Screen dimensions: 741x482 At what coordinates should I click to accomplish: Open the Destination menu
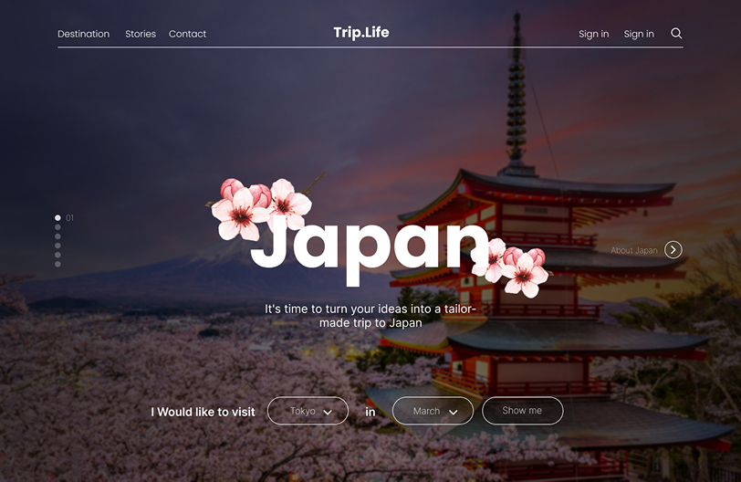[83, 34]
